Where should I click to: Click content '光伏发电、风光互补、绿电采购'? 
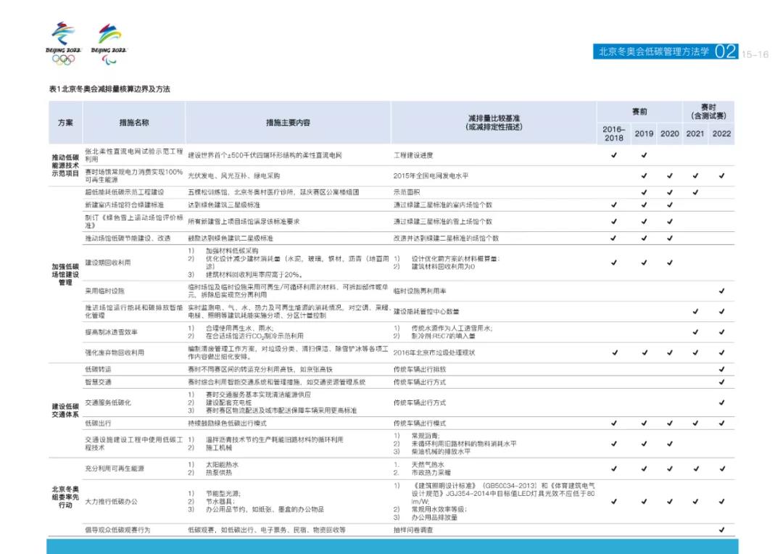point(233,175)
